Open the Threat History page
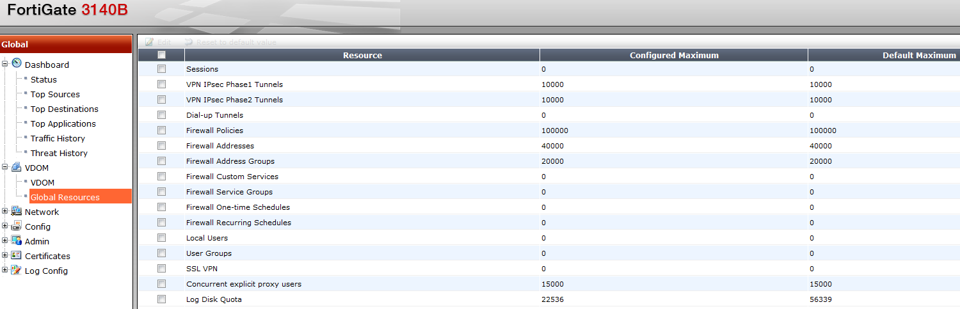The image size is (960, 309). click(x=59, y=153)
